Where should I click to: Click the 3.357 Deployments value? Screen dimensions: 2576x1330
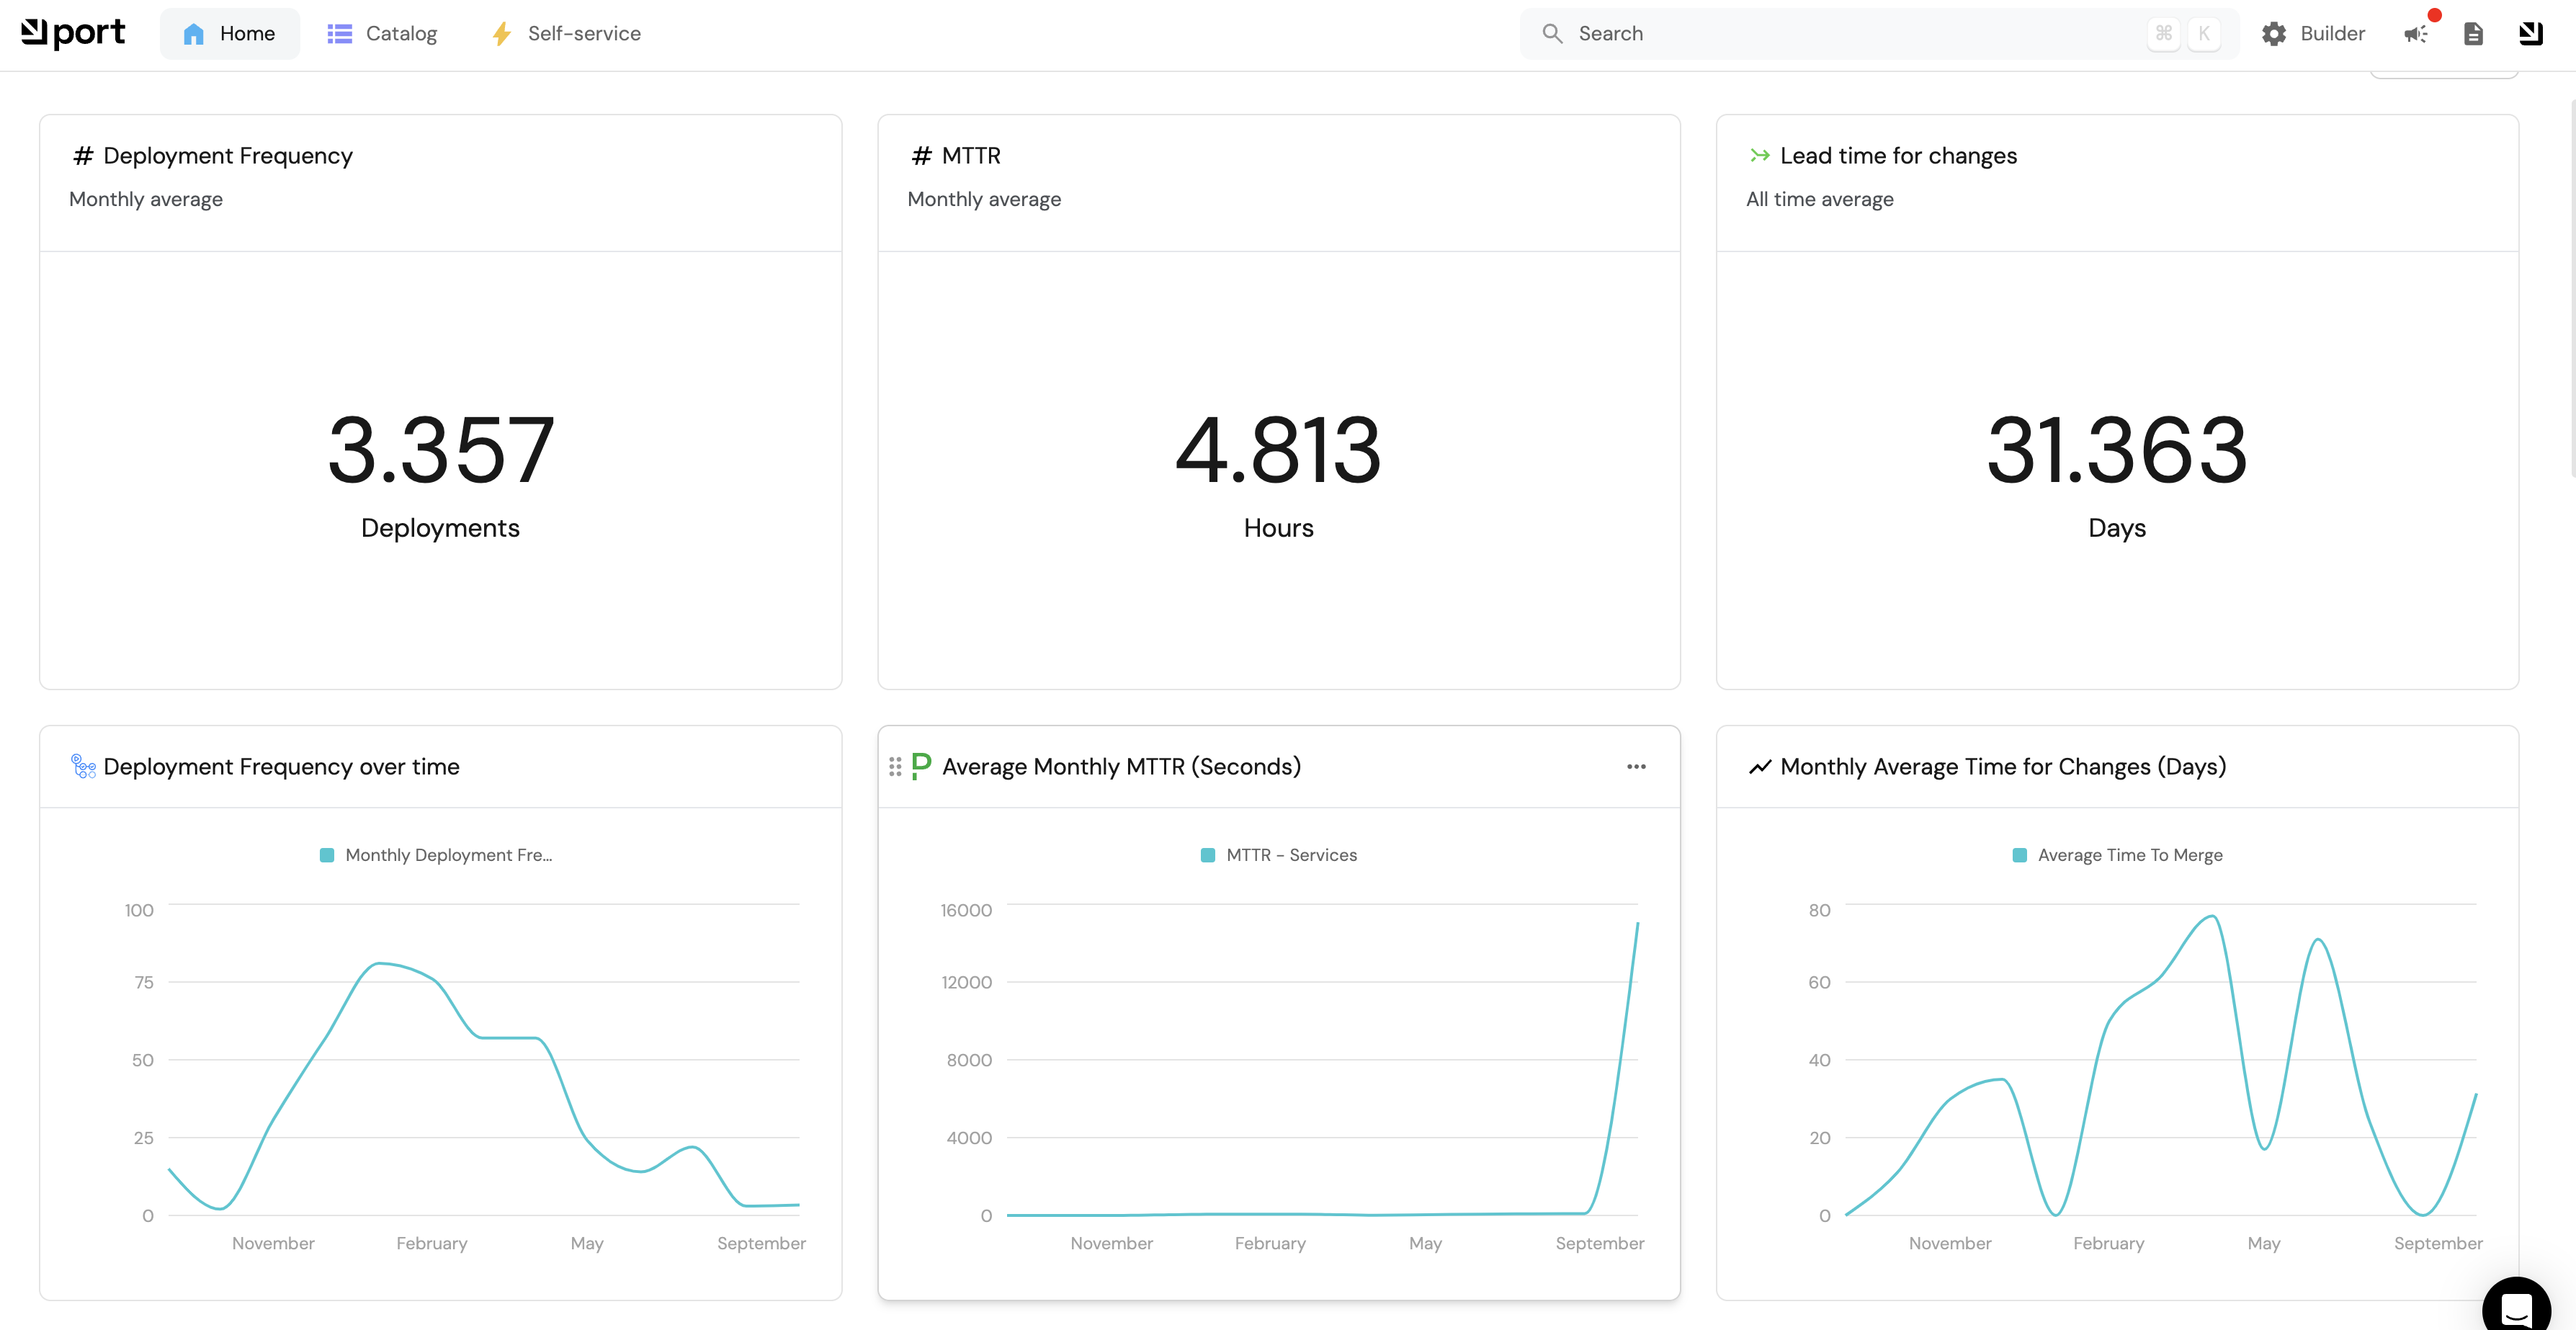pos(440,450)
